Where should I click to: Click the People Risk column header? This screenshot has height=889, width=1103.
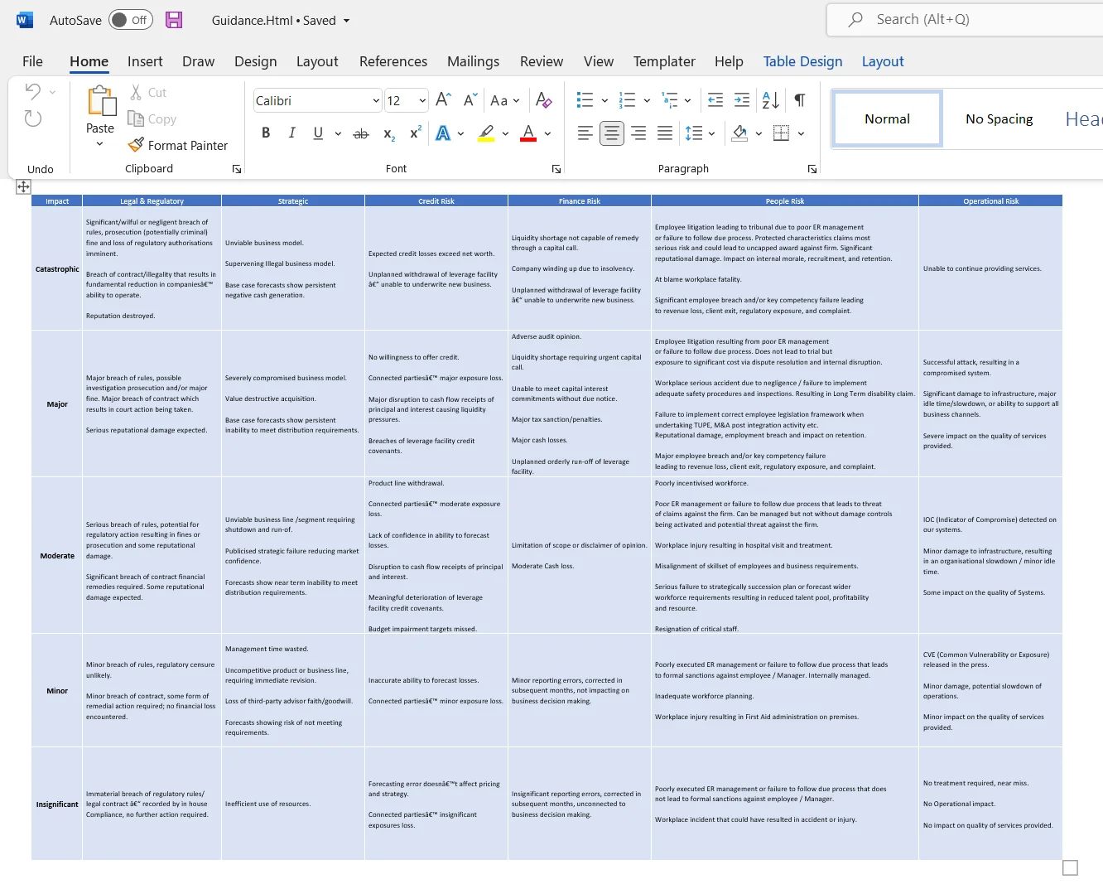pos(785,201)
